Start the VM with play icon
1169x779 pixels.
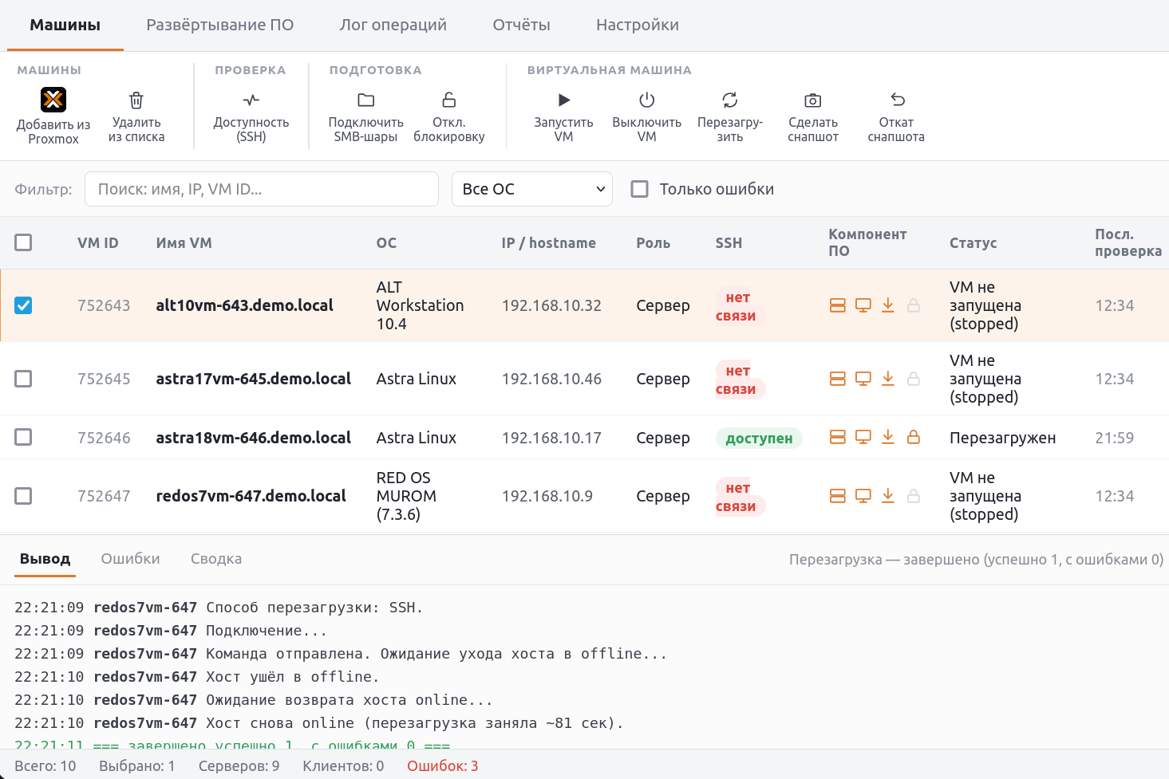564,100
